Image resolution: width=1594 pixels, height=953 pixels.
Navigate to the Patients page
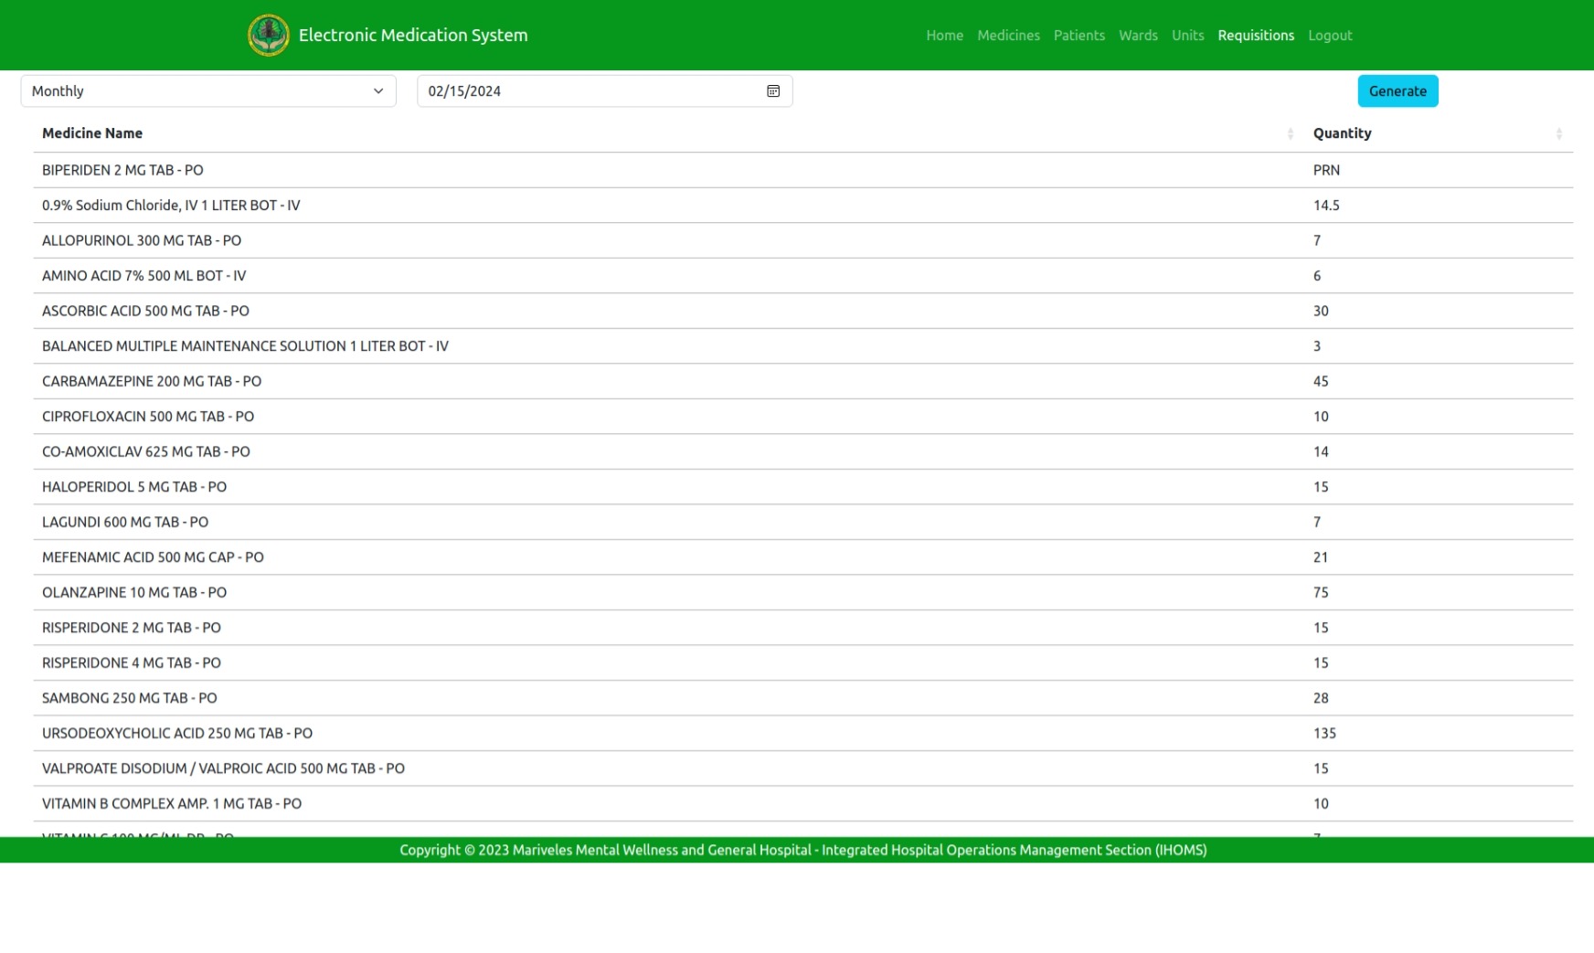tap(1079, 36)
